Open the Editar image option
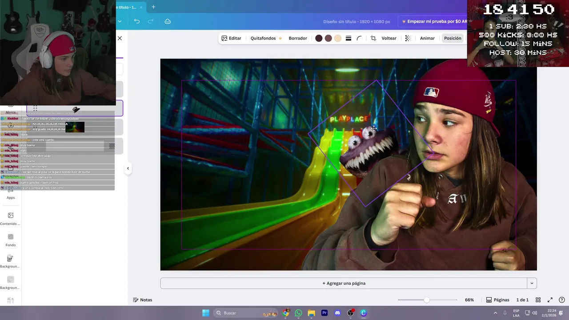This screenshot has height=320, width=569. tap(231, 38)
